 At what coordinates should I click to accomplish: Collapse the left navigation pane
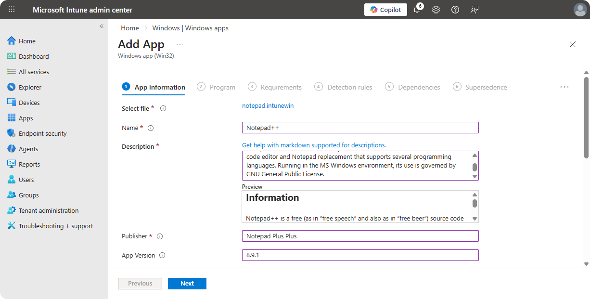pyautogui.click(x=102, y=26)
